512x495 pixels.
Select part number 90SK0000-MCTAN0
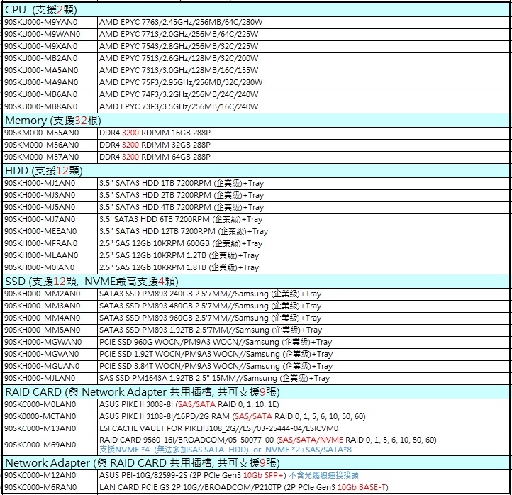pos(40,416)
